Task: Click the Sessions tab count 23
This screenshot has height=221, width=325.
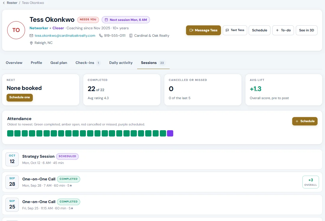Action: pos(162,63)
